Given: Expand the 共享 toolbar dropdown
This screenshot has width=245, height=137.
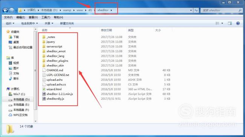Looking at the screenshot, I should 49,23.
